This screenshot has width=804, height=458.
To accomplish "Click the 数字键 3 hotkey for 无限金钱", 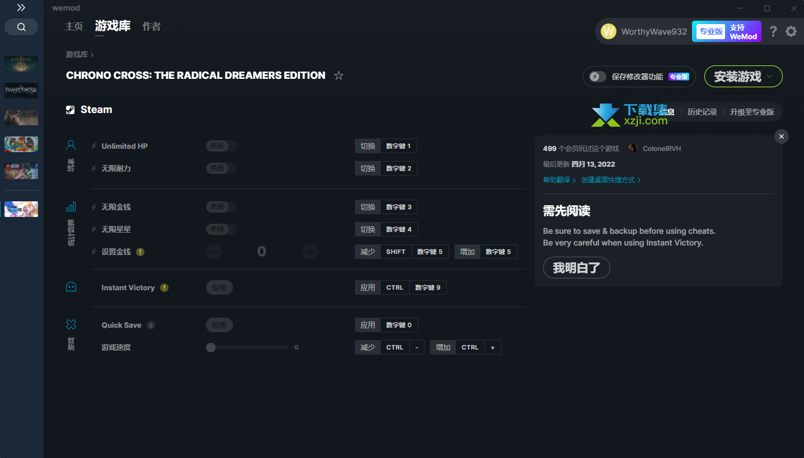I will click(x=399, y=207).
